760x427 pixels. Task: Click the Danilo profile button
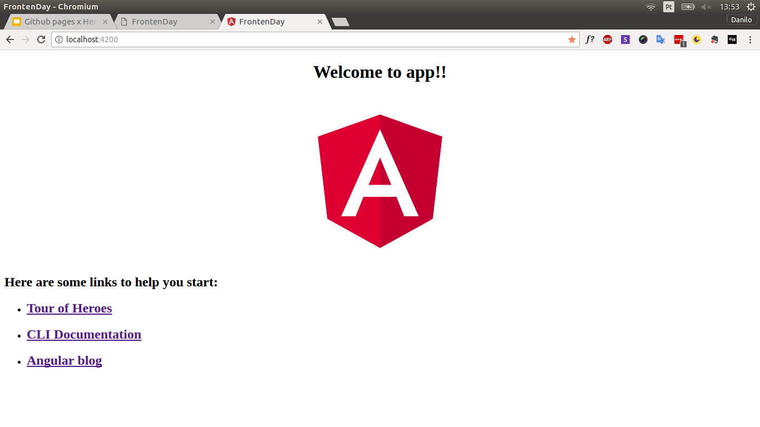[742, 19]
